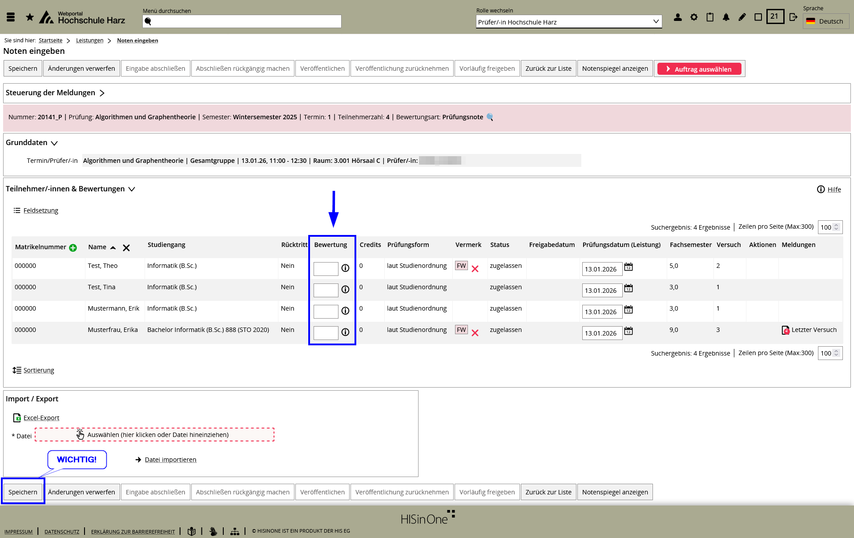Open the Leistungen breadcrumb link
This screenshot has height=538, width=854.
click(x=89, y=40)
